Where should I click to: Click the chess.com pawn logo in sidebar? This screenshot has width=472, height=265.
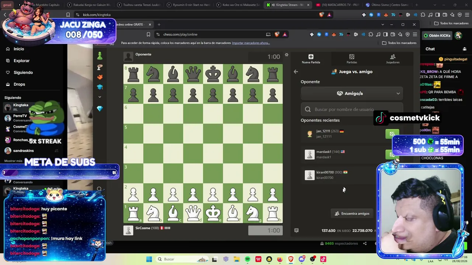click(x=100, y=56)
